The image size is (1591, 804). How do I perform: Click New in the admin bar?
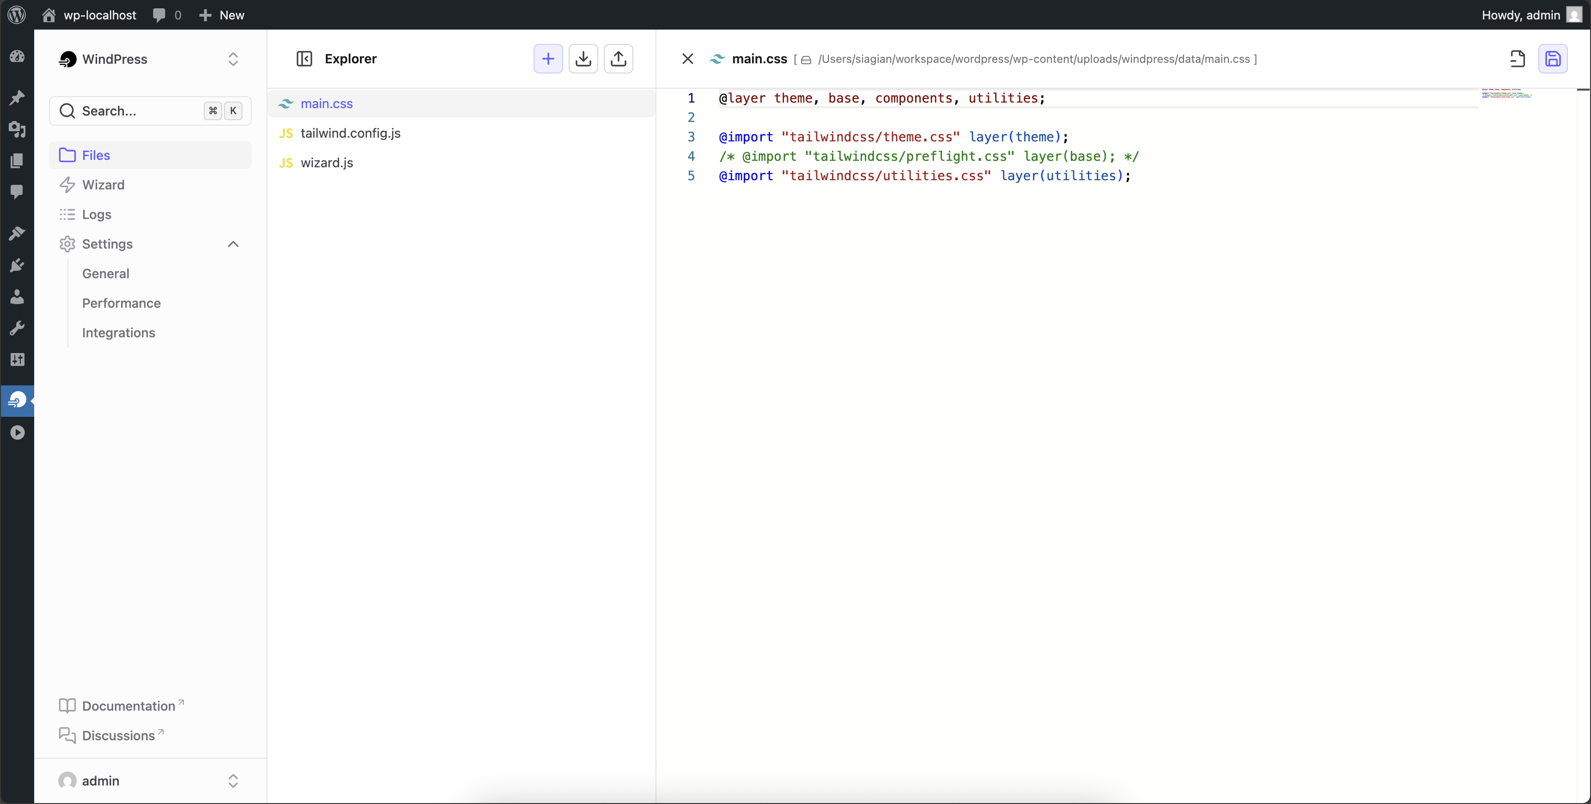tap(222, 15)
